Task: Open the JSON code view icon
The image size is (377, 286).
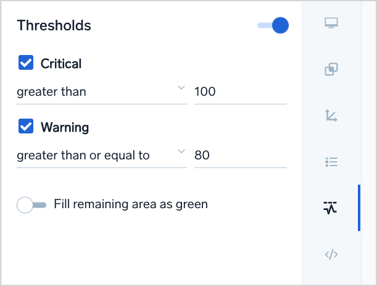Action: [331, 254]
